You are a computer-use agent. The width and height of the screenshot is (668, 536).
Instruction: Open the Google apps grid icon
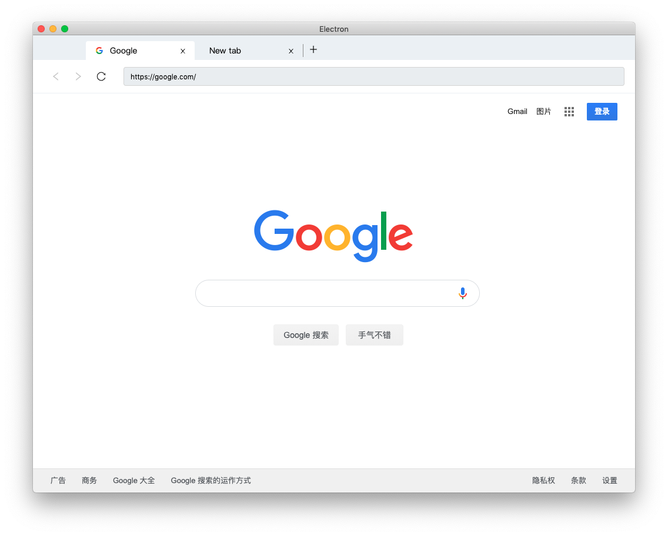point(569,112)
